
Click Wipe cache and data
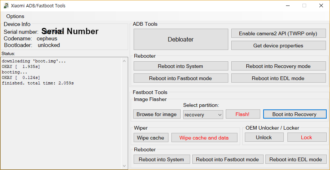tap(204, 138)
